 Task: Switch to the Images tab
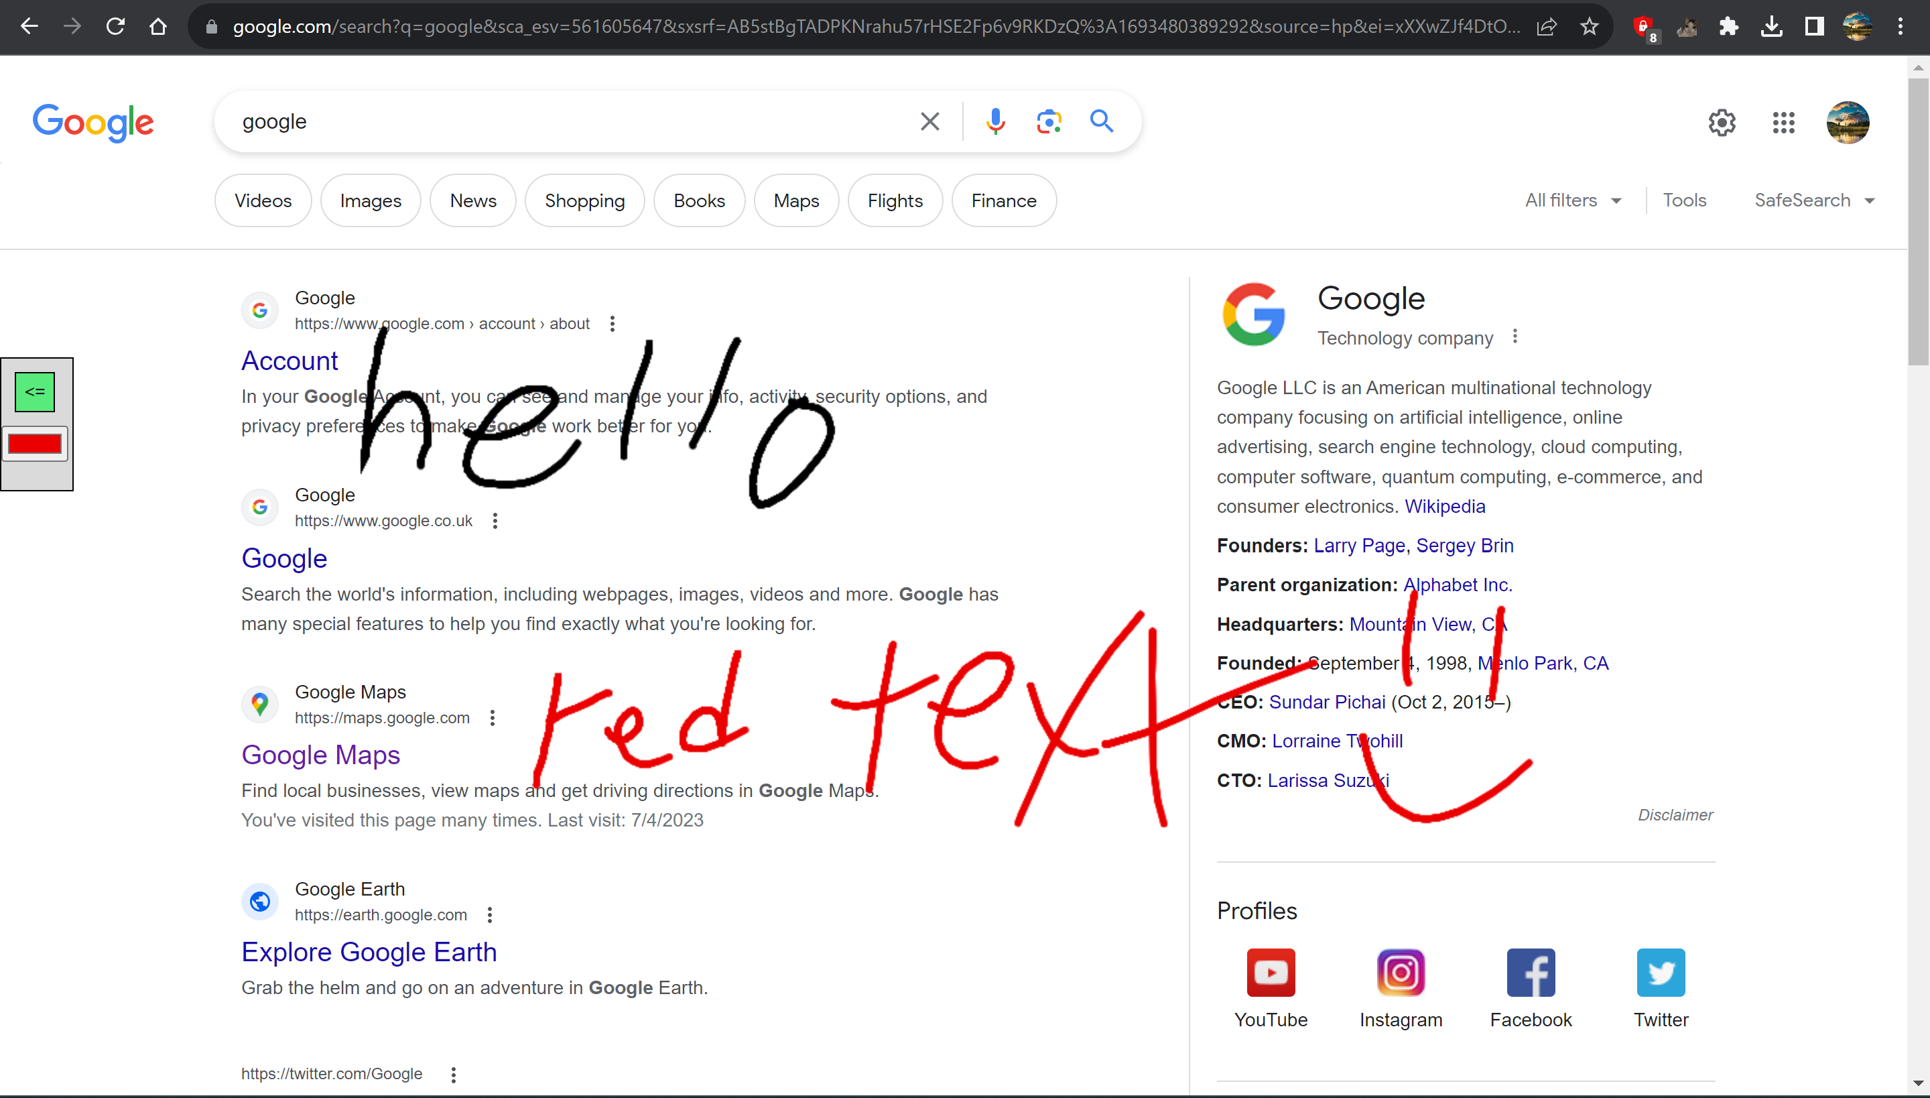tap(370, 200)
